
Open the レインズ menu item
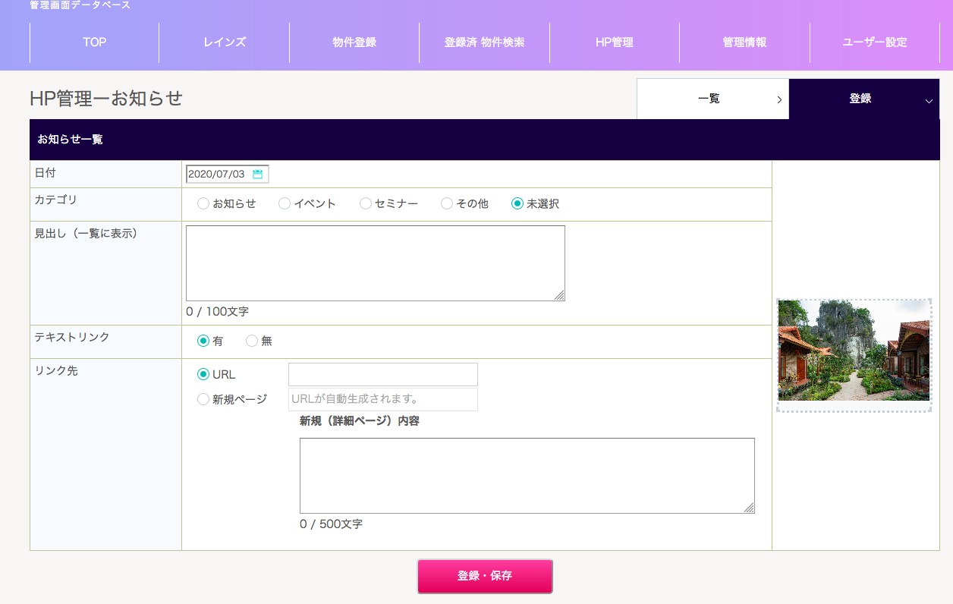pos(225,42)
